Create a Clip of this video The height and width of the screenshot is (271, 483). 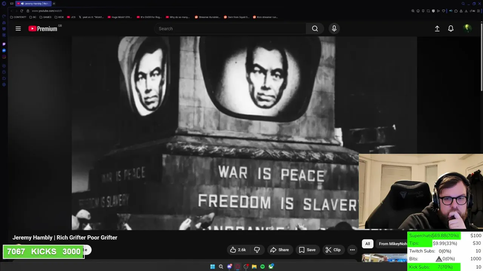333,250
